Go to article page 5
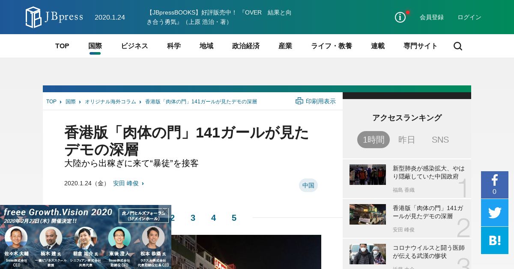Image resolution: width=514 pixels, height=269 pixels. click(x=234, y=218)
